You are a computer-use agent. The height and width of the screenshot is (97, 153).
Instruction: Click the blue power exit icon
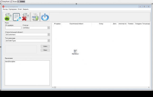tap(45, 17)
